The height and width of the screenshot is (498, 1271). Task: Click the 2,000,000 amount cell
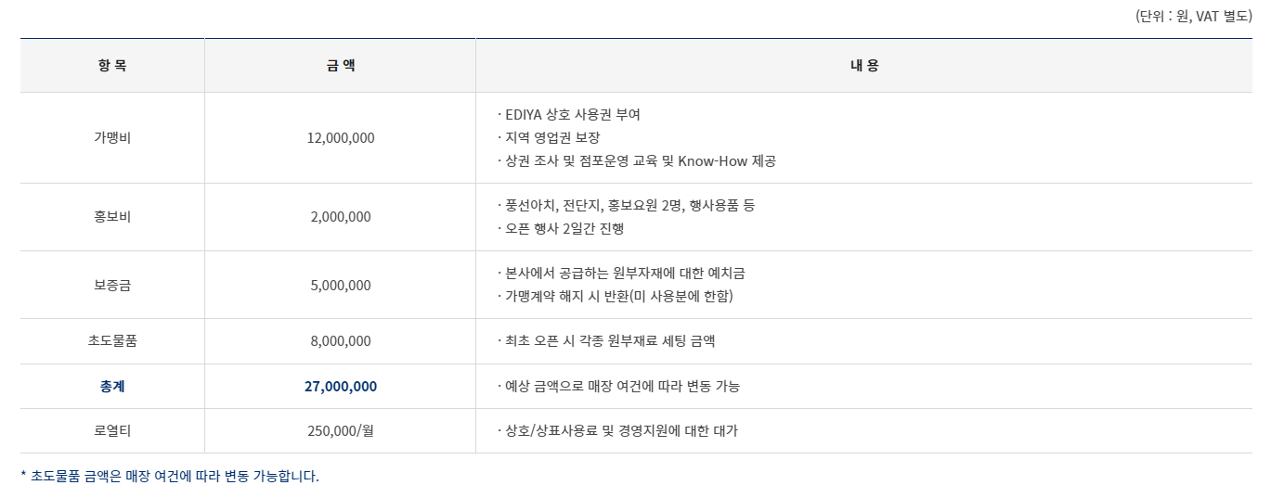pos(341,216)
